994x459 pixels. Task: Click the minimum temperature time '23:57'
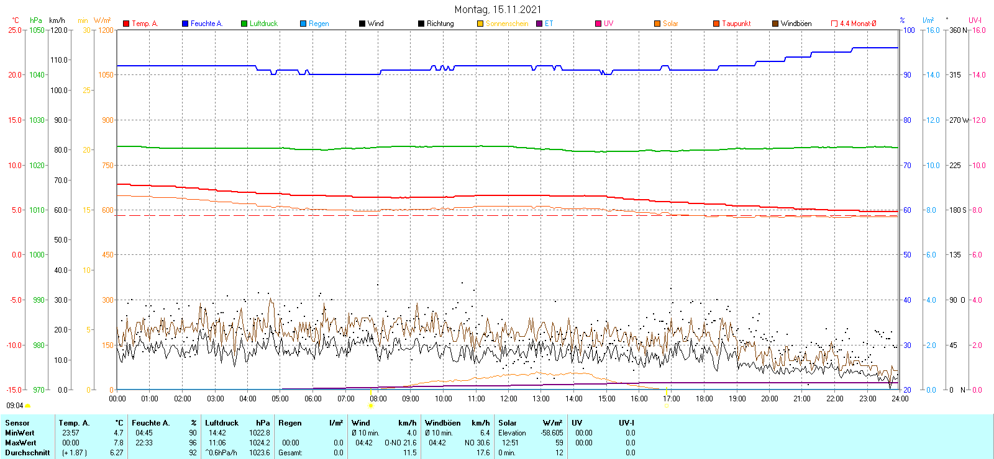[x=71, y=433]
